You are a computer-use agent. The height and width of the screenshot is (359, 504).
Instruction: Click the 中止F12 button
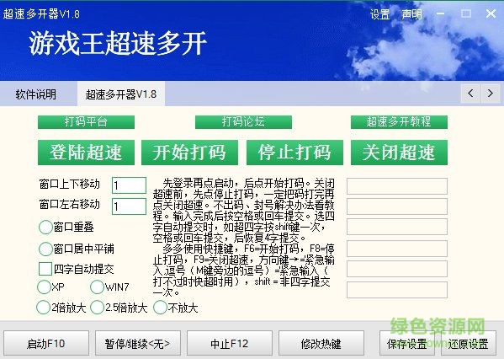tap(230, 343)
